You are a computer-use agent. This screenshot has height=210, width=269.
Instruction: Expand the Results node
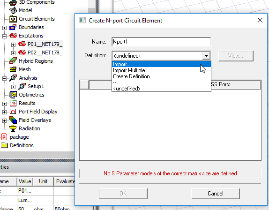tap(5, 104)
